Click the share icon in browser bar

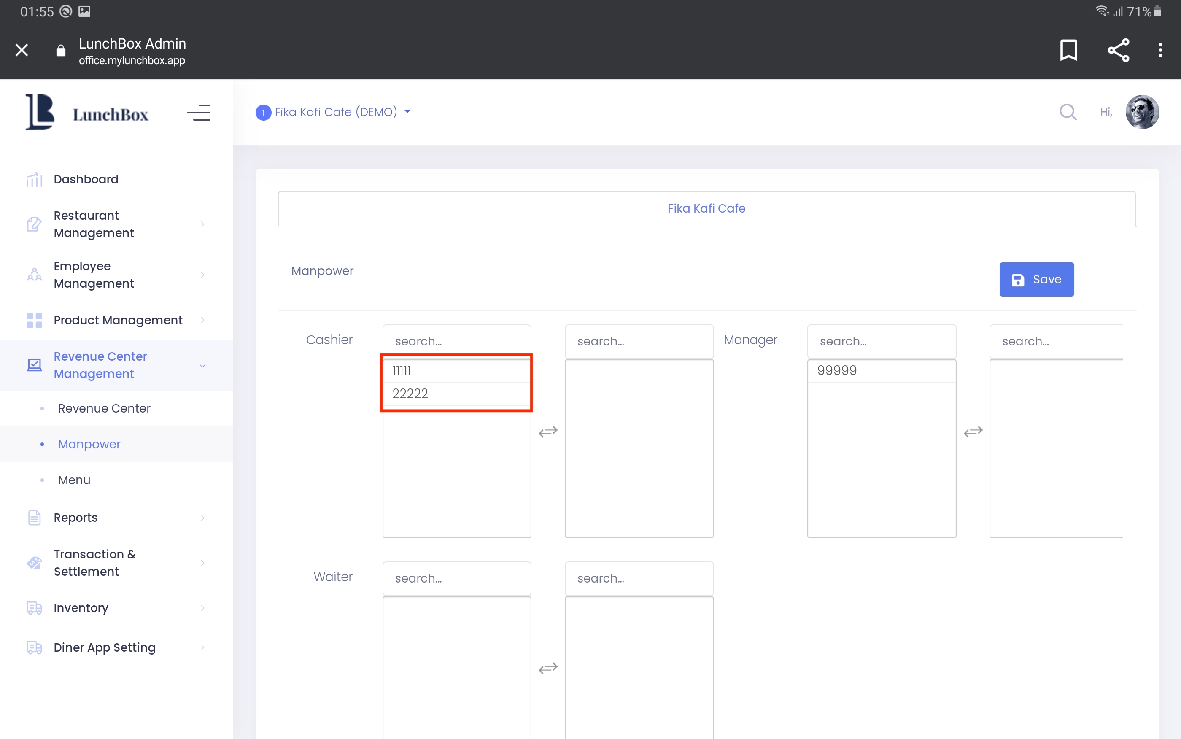pyautogui.click(x=1118, y=50)
